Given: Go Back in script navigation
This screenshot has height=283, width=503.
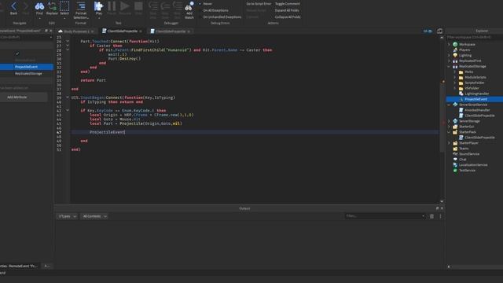Looking at the screenshot, I should click(13, 8).
